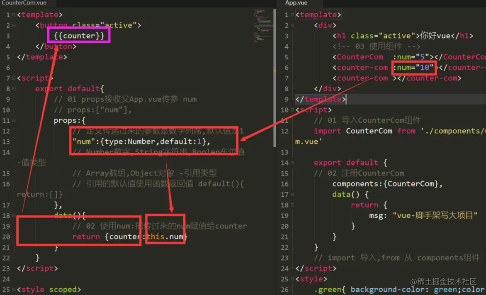The image size is (486, 295).
Task: Click the </script> tag in App.vue
Action: click(316, 268)
